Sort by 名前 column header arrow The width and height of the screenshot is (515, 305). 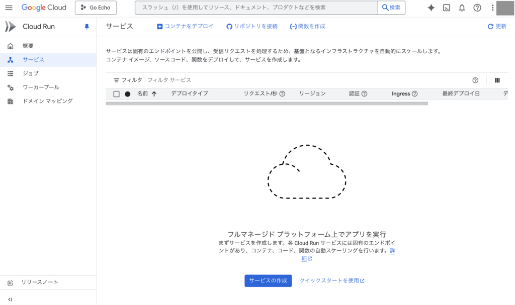[154, 93]
